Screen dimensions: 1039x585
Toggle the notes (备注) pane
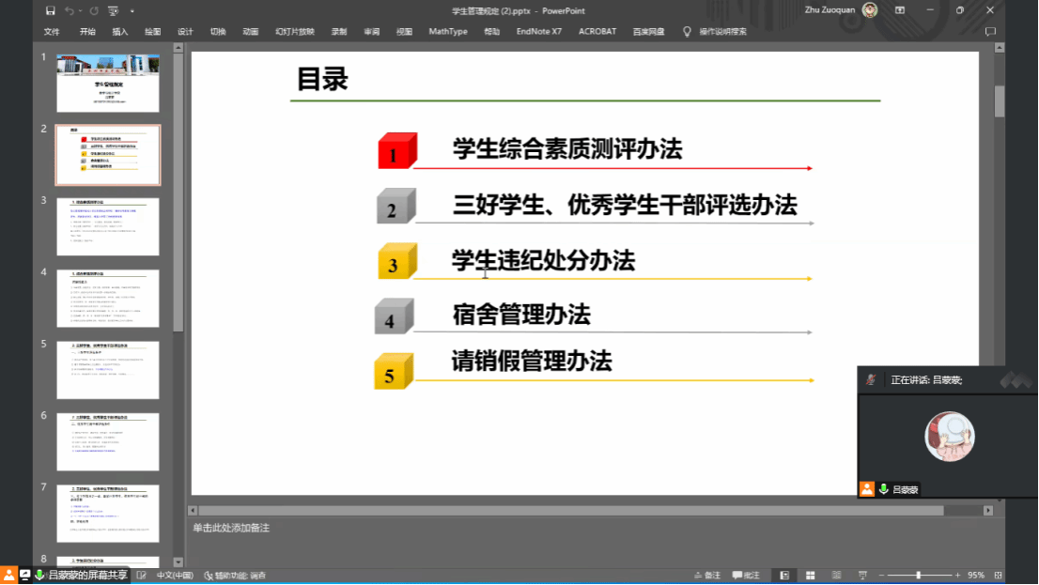click(x=706, y=575)
